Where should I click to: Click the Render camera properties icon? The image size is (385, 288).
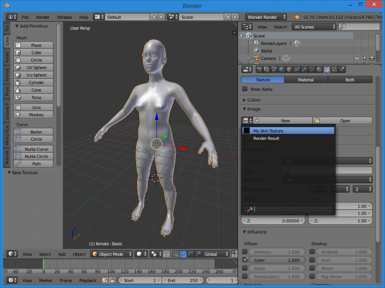point(259,69)
